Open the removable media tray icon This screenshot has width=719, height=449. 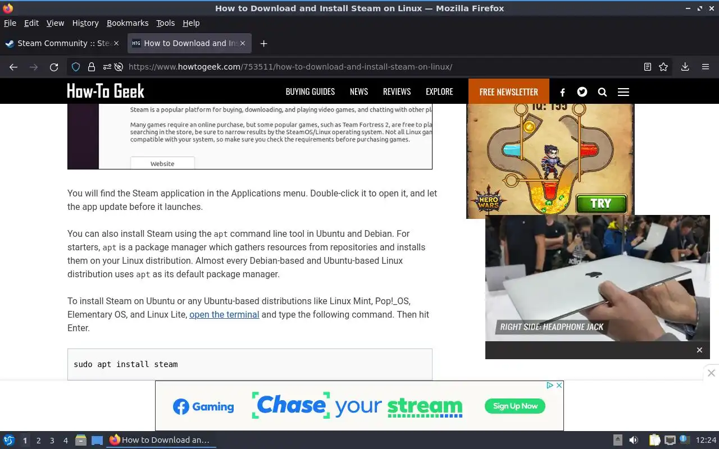pos(617,441)
